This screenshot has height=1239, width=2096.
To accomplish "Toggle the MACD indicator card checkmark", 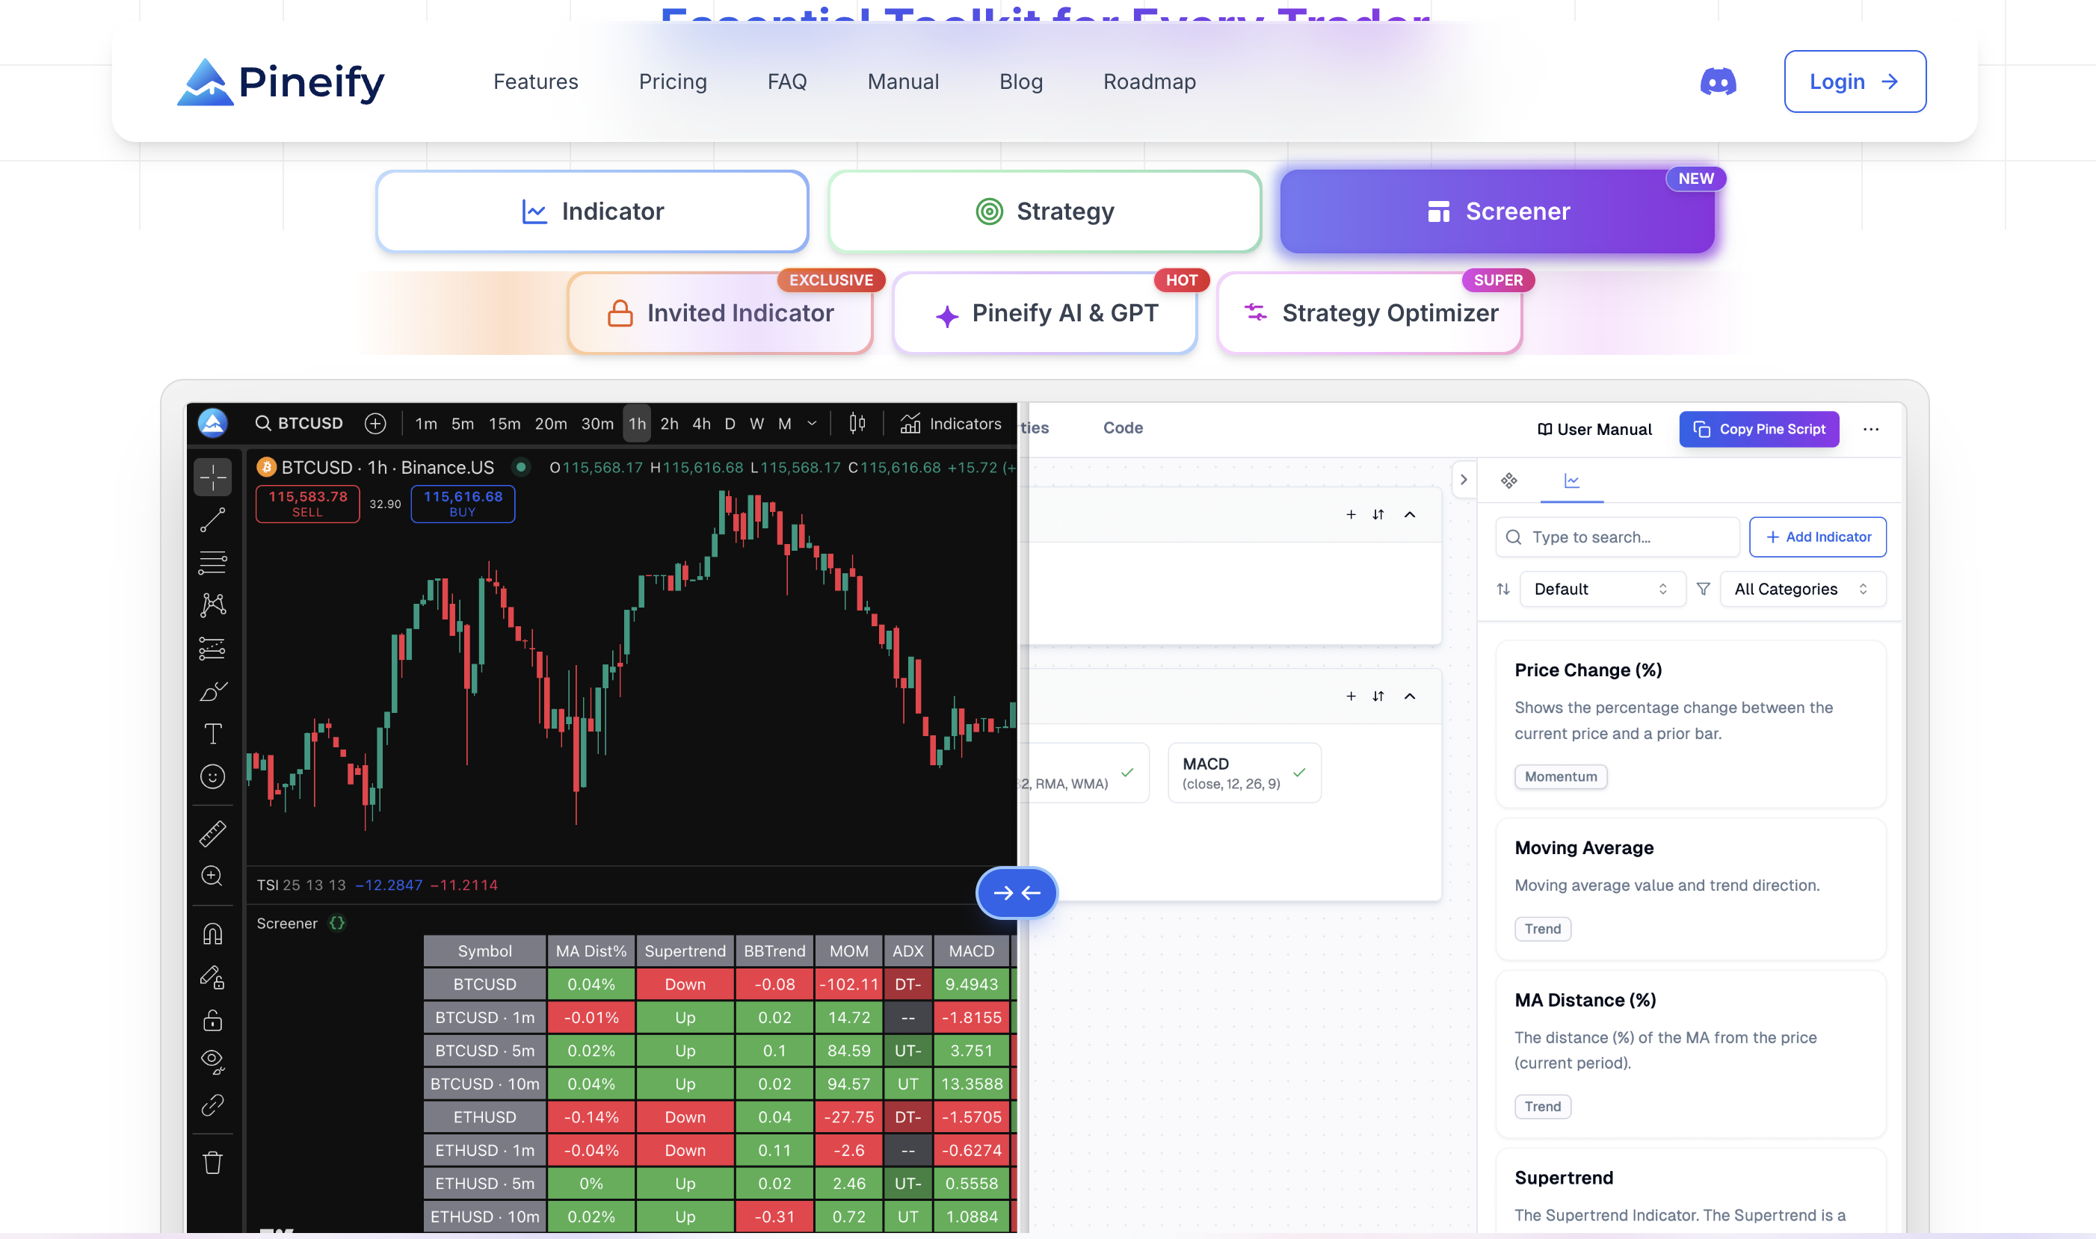I will point(1298,772).
